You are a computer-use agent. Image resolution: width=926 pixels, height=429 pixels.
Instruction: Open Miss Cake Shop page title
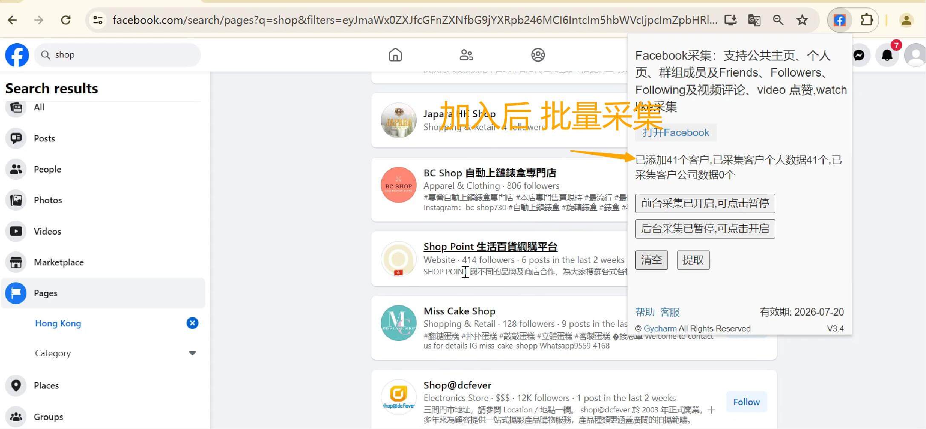tap(459, 311)
